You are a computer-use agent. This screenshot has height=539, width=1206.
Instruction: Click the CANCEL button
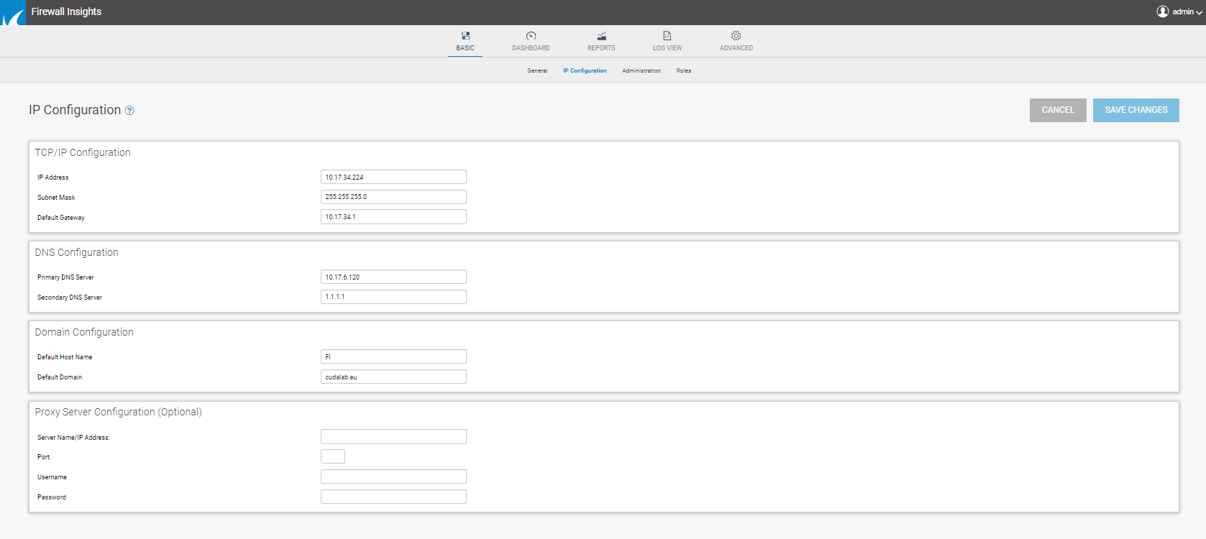pos(1058,110)
